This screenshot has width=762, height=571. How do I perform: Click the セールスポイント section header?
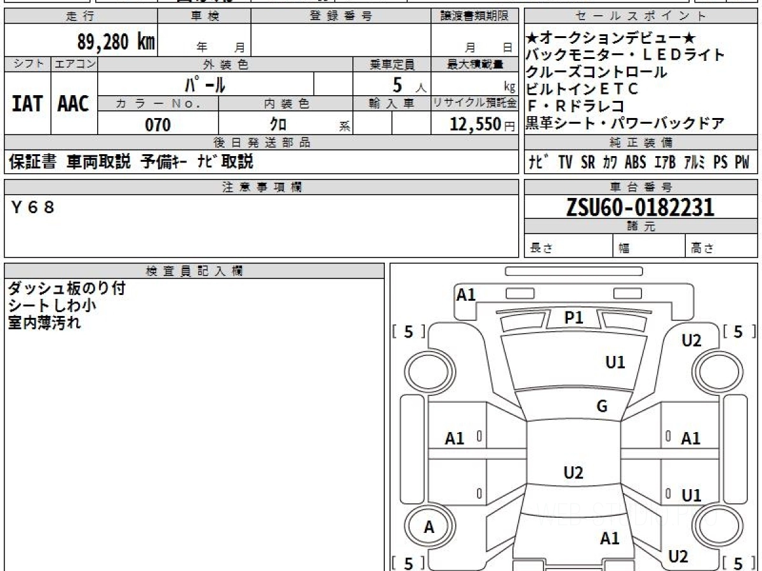pos(641,16)
